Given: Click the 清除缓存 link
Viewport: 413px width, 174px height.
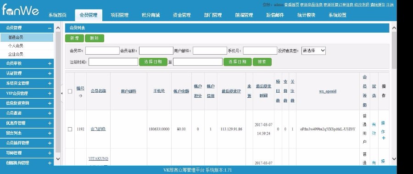Looking at the screenshot, I should point(378,5).
